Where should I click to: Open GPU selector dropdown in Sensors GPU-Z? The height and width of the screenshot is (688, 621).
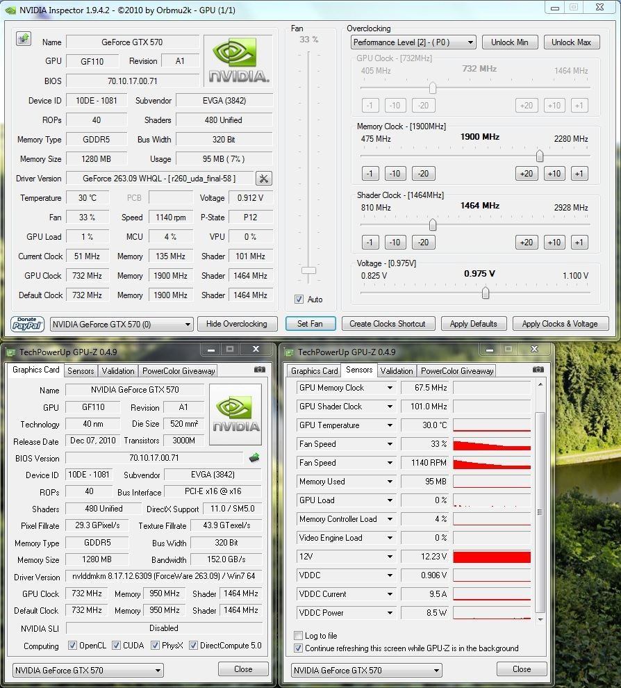point(366,670)
